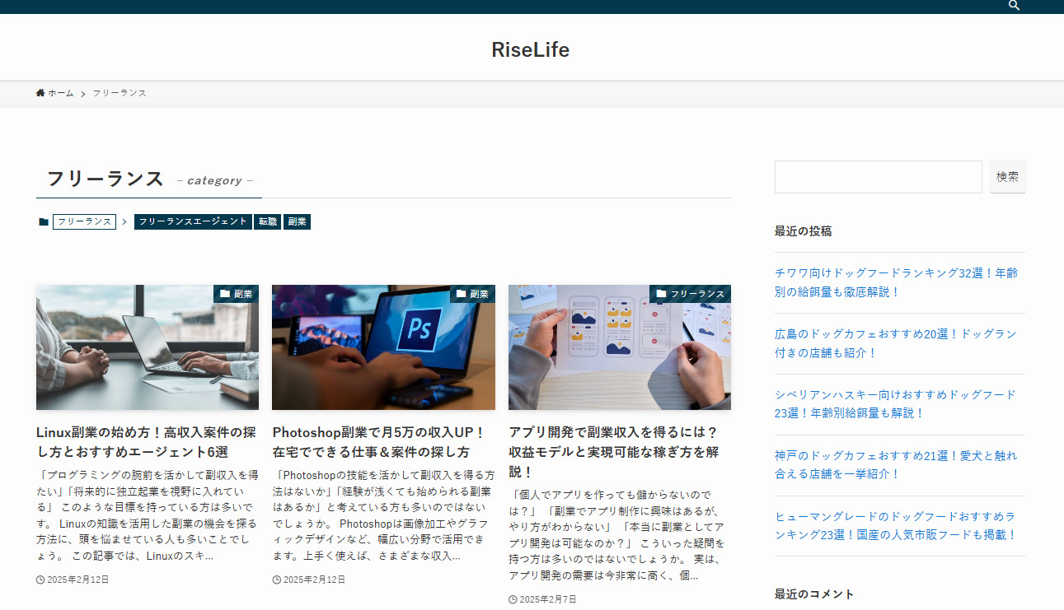Open Linux副業の始め方 article title
Image resolution: width=1064 pixels, height=610 pixels.
[x=148, y=442]
